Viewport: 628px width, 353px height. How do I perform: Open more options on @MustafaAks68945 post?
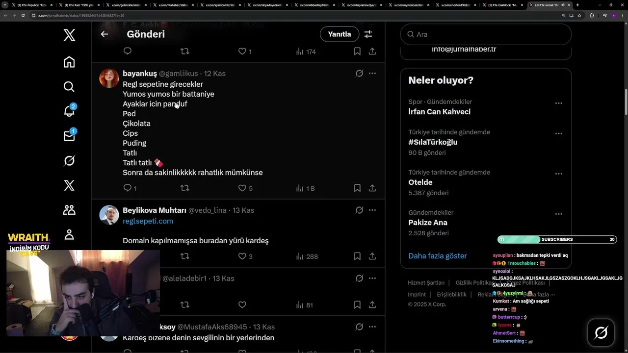(x=372, y=327)
